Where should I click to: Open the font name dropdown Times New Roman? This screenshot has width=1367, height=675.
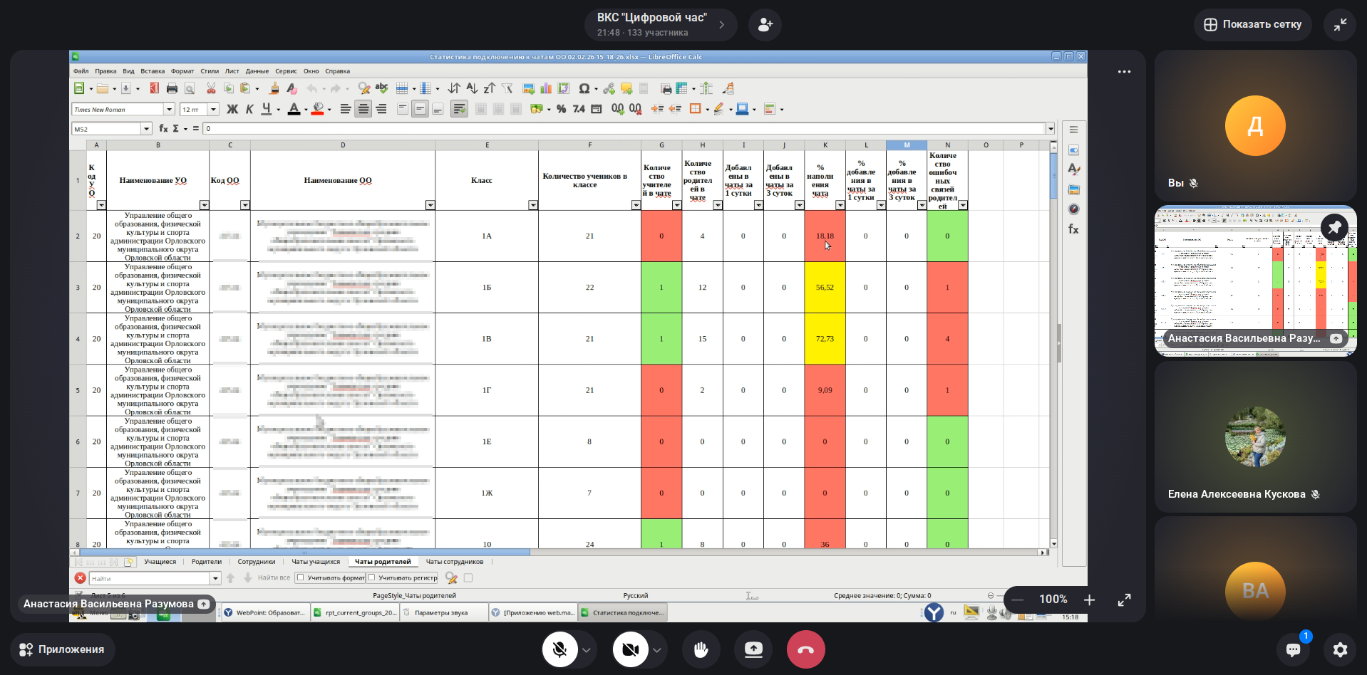pos(170,109)
